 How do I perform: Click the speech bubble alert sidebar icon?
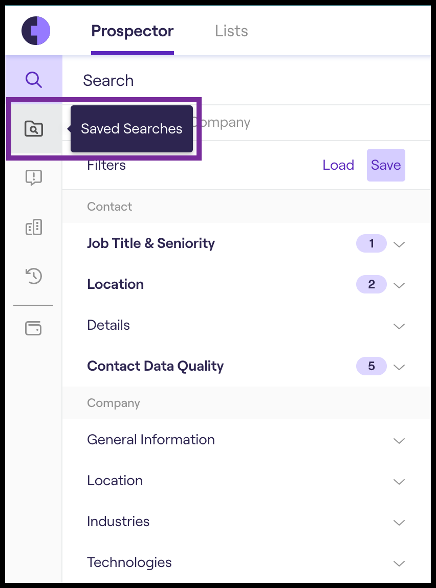click(34, 178)
